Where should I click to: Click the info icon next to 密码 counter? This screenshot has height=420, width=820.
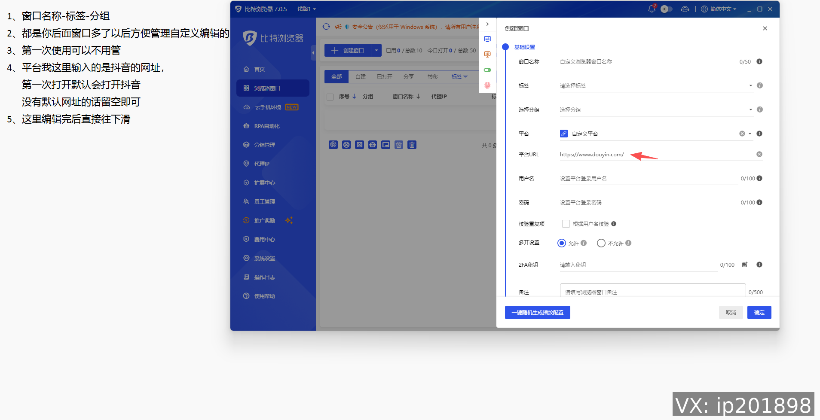coord(759,202)
